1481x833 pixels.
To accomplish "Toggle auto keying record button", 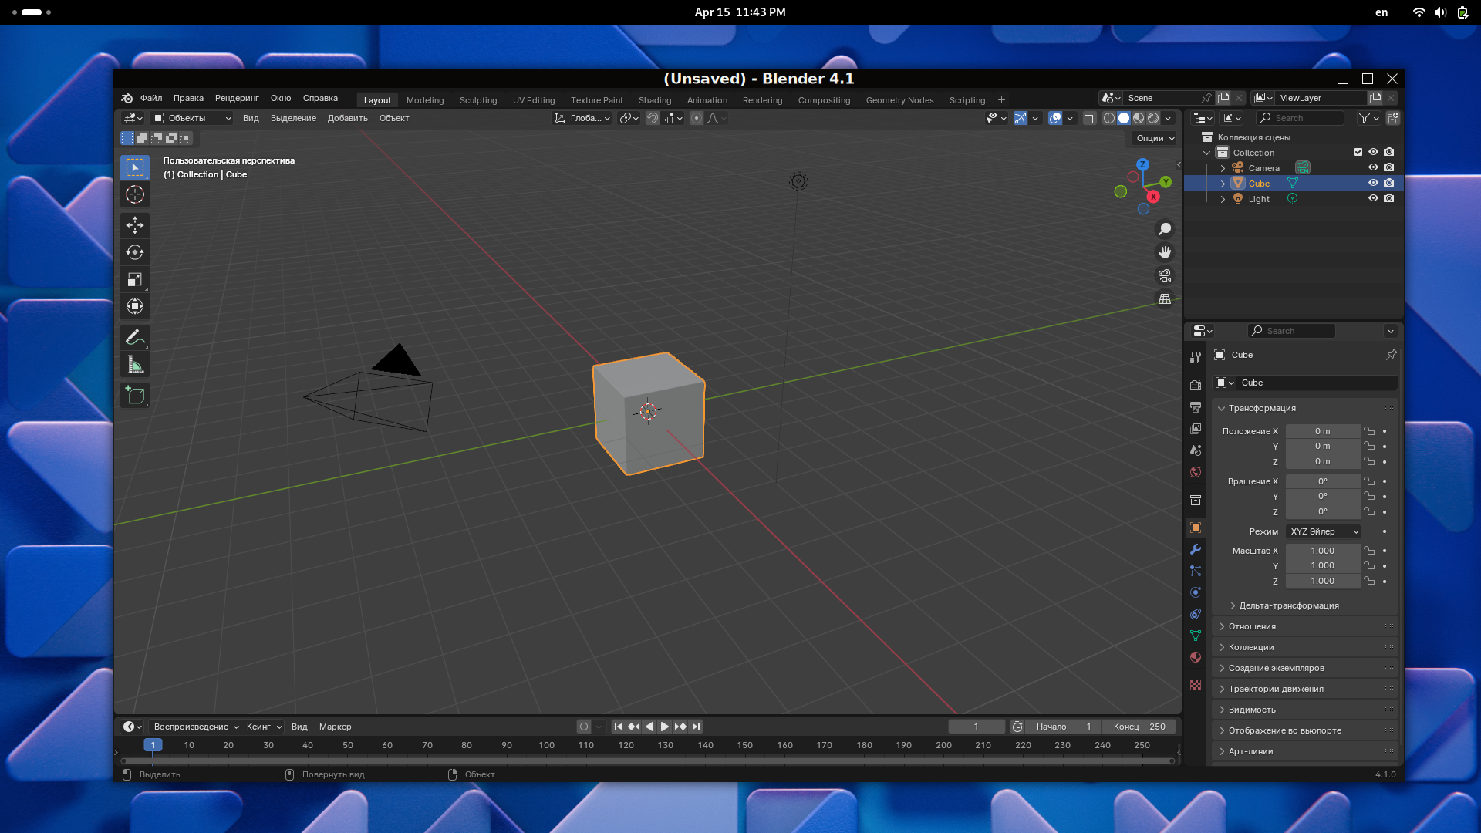I will tap(584, 727).
